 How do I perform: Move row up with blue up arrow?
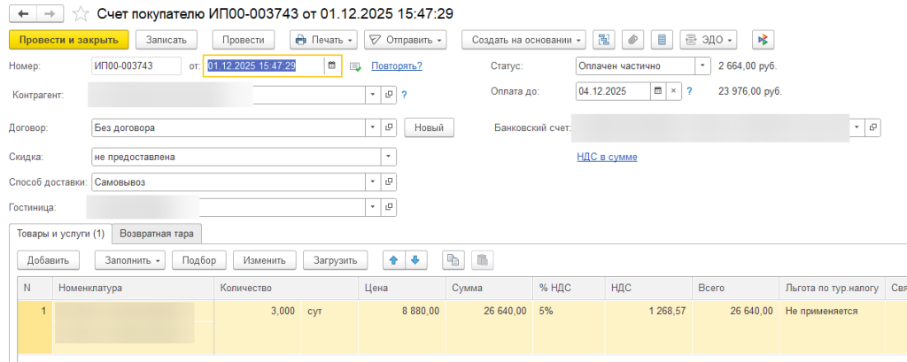pyautogui.click(x=393, y=260)
